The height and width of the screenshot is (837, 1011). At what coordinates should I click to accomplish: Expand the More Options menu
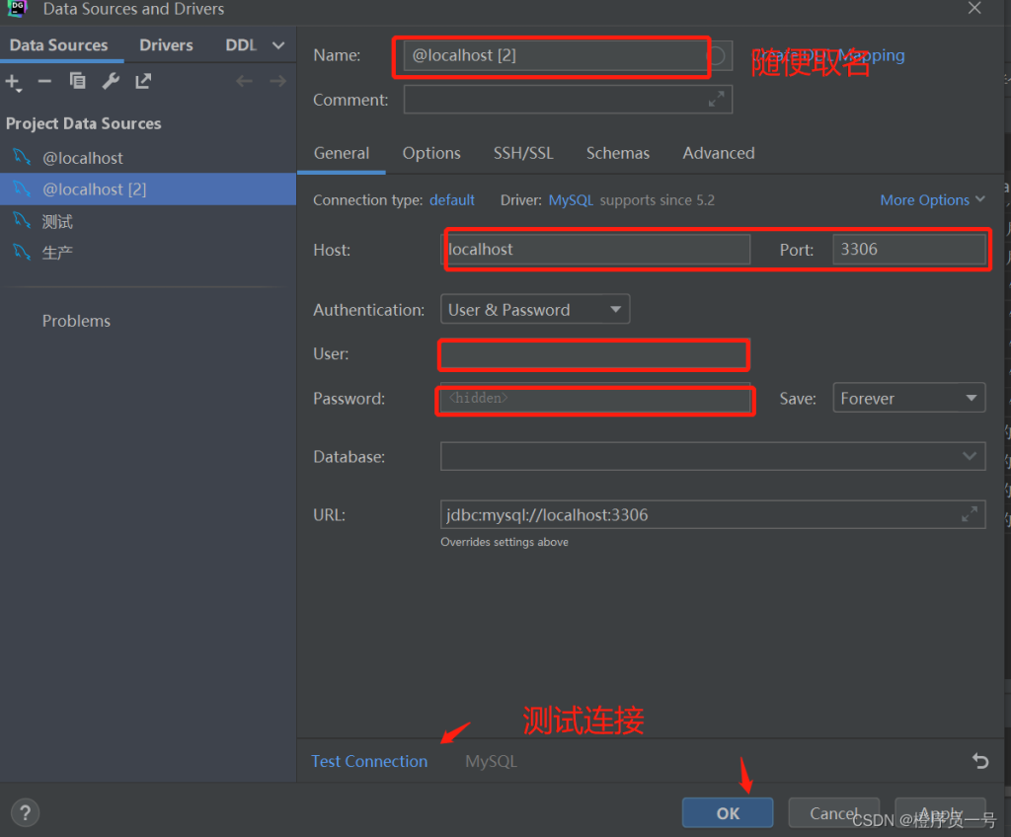coord(932,199)
